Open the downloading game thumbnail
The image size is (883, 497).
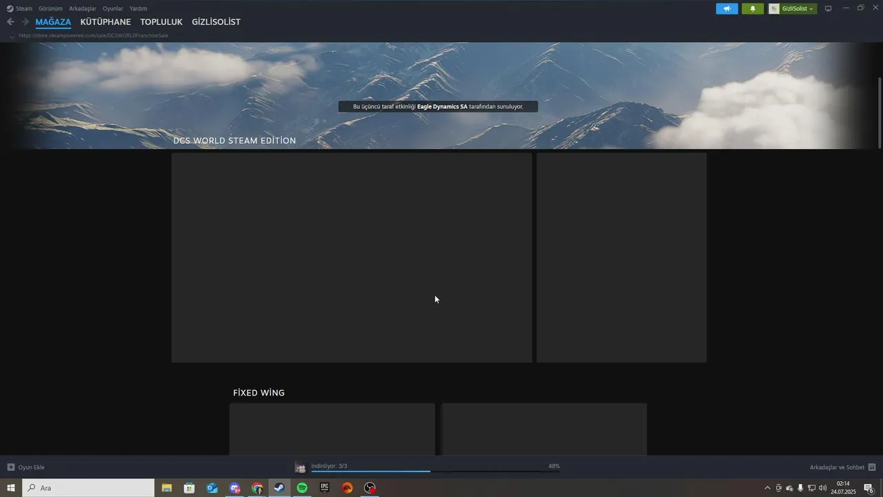point(301,467)
